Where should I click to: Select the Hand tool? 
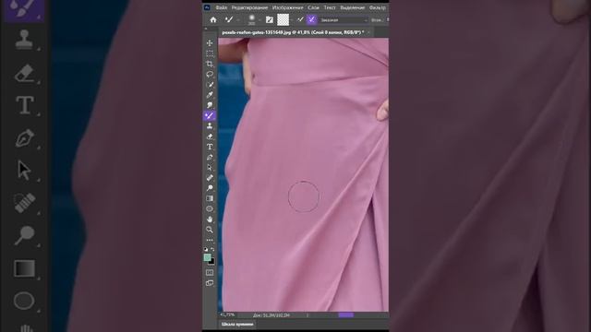pos(210,219)
